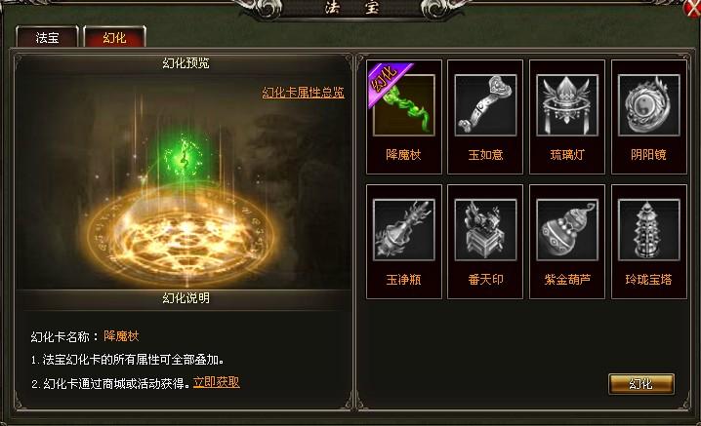Click the purple 幻化 ribbon badge

point(388,83)
